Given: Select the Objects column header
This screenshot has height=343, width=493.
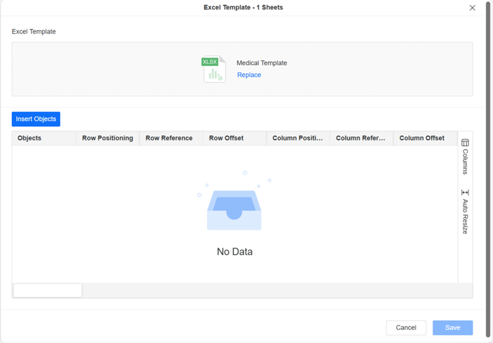Looking at the screenshot, I should 30,139.
